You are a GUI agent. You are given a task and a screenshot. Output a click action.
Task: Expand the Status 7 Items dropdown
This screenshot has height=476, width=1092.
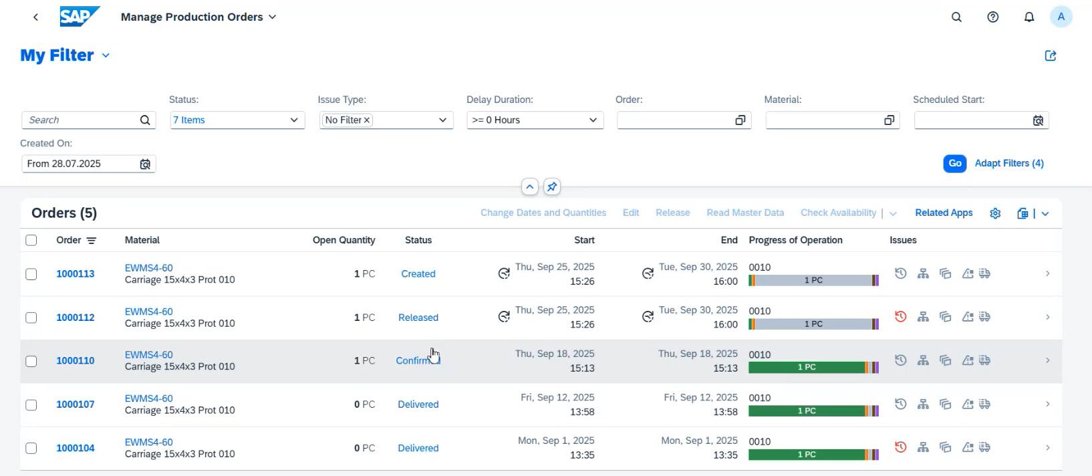(x=294, y=120)
